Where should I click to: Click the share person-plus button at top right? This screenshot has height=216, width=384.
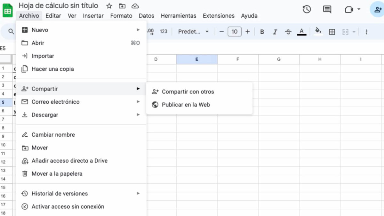[x=377, y=10]
